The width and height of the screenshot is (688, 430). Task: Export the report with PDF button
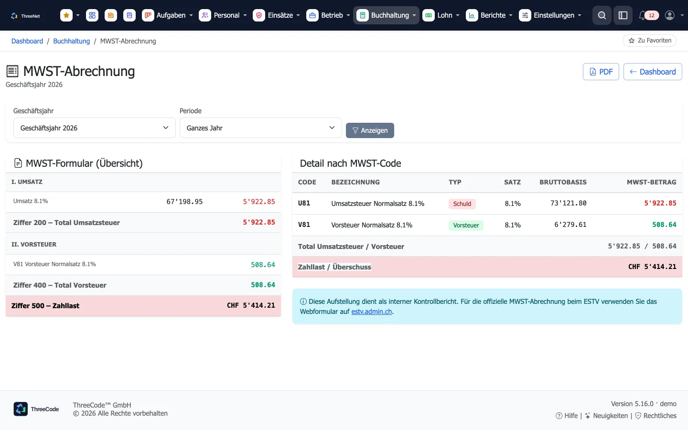(601, 72)
